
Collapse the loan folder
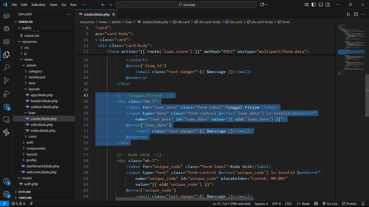[32, 113]
